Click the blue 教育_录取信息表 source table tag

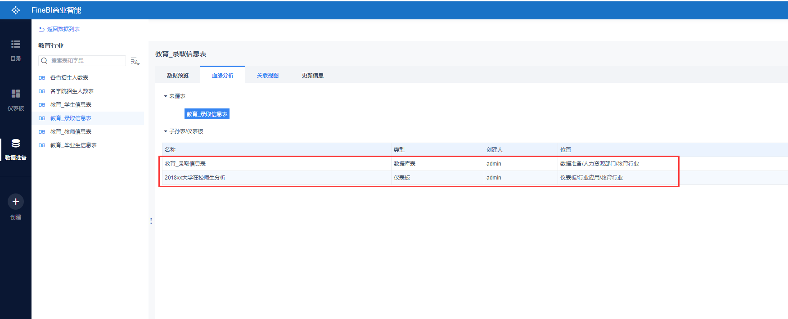click(x=207, y=114)
